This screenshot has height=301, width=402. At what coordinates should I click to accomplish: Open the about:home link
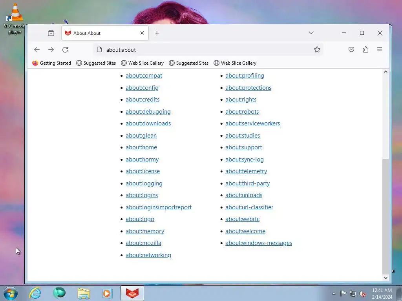tap(141, 147)
